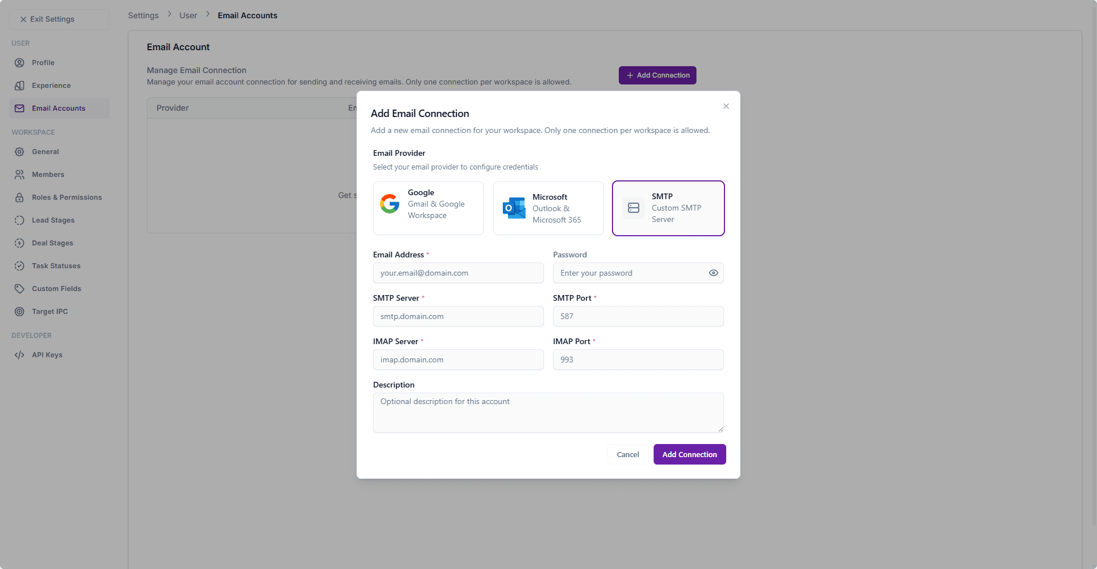Click User in the breadcrumb navigation
Image resolution: width=1097 pixels, height=569 pixels.
click(188, 15)
